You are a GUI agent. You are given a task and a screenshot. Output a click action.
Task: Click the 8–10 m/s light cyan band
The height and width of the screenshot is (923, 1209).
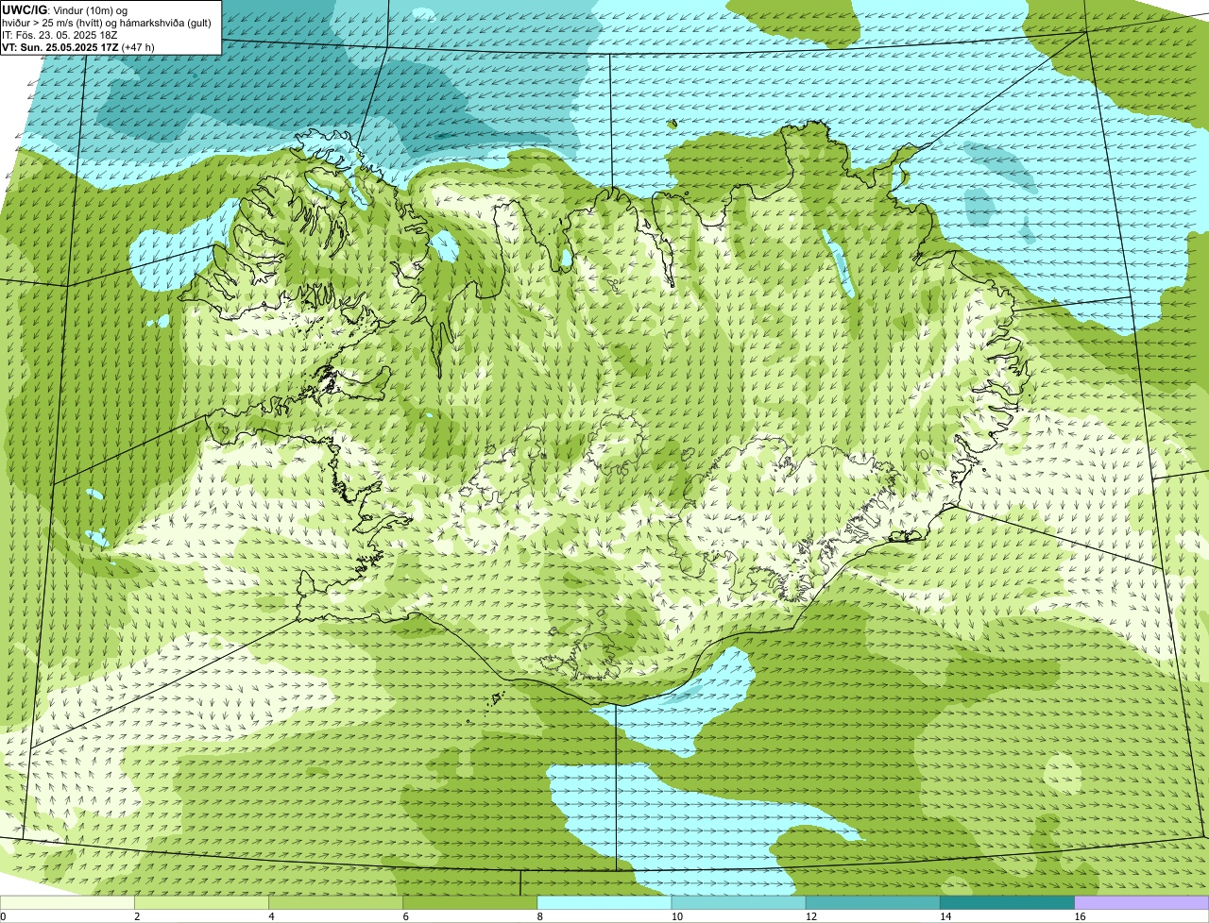point(604,902)
